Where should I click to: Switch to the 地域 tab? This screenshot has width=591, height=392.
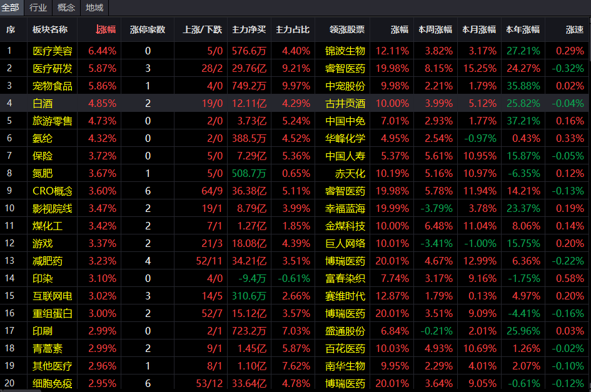coord(94,8)
